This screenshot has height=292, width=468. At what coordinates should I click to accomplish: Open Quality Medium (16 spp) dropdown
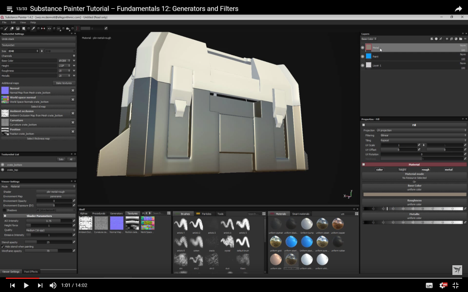coord(51,230)
